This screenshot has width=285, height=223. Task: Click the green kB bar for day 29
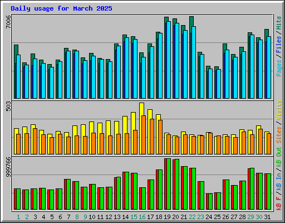coord(252,189)
